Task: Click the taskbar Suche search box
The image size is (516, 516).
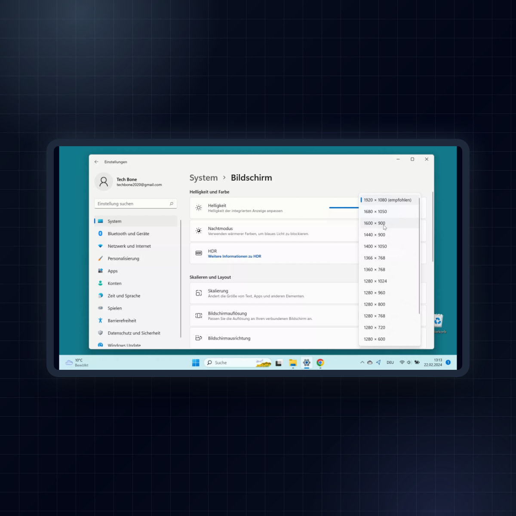Action: point(238,362)
